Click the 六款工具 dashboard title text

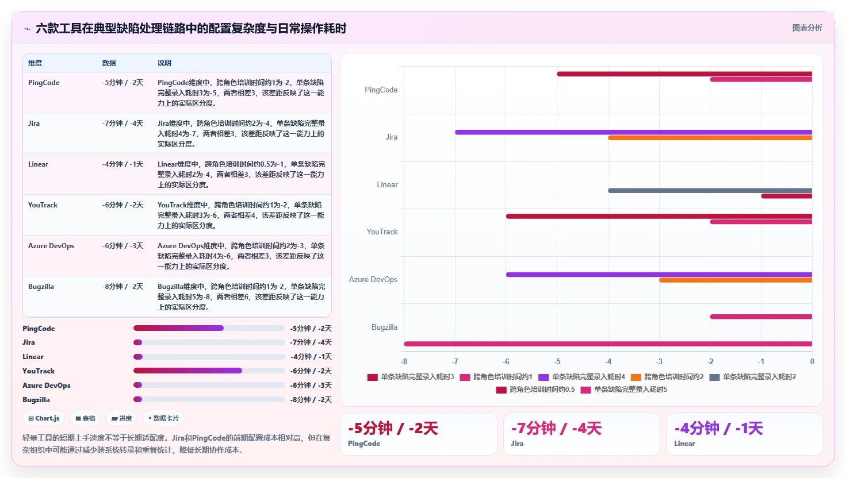pos(191,29)
